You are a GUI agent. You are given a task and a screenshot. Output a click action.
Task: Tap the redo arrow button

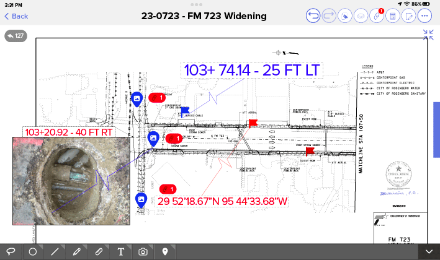point(329,16)
